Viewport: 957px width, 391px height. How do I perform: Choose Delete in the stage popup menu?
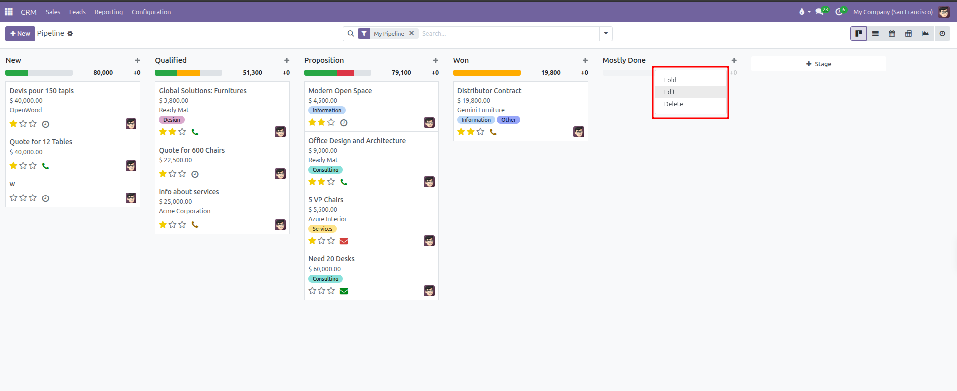coord(691,104)
